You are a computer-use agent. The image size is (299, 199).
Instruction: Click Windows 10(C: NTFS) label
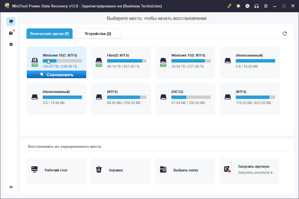(60, 55)
